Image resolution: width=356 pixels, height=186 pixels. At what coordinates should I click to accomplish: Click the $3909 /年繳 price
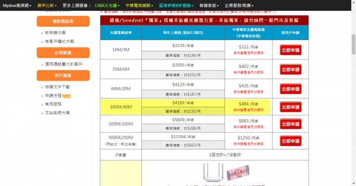click(x=183, y=65)
